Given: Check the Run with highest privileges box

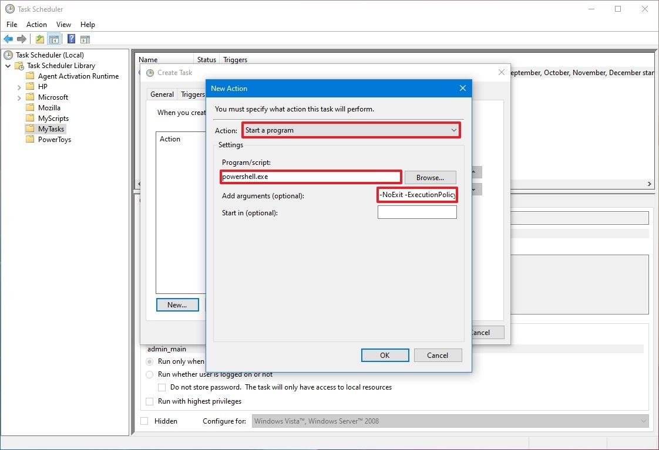Looking at the screenshot, I should 149,401.
